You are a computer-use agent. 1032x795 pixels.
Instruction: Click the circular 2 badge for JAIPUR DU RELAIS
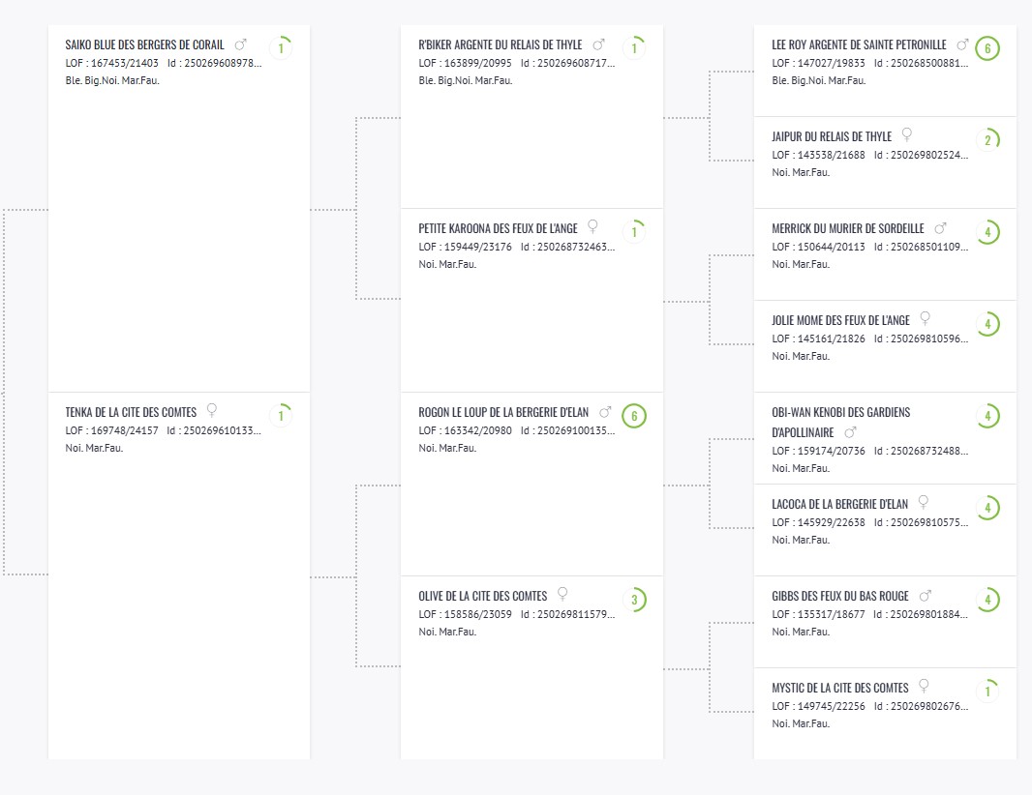987,140
